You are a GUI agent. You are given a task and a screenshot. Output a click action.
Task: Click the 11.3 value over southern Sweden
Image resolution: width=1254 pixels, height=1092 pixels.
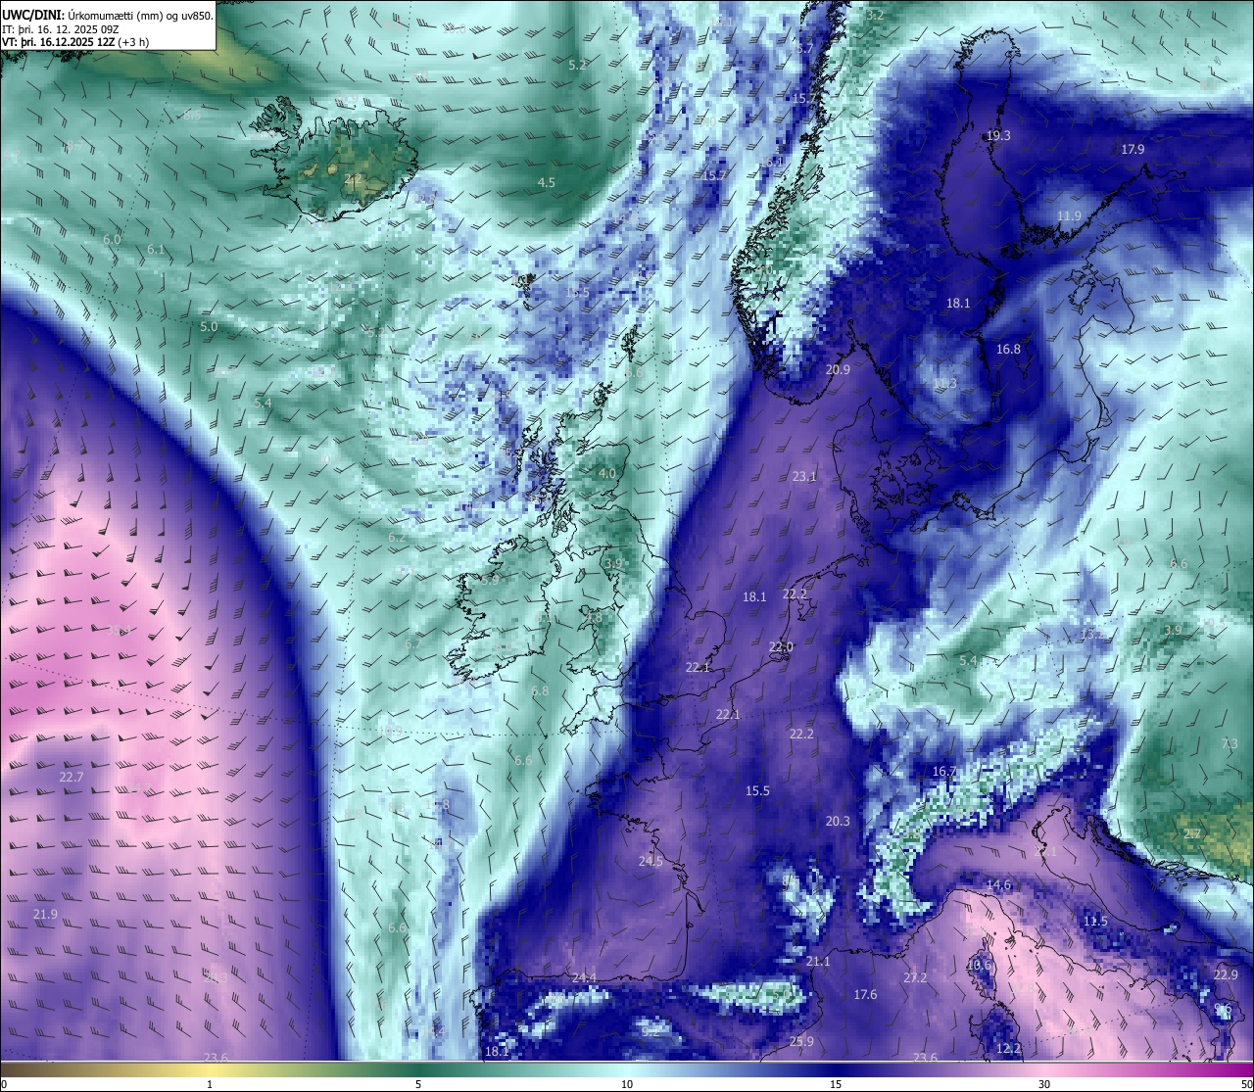pyautogui.click(x=944, y=384)
